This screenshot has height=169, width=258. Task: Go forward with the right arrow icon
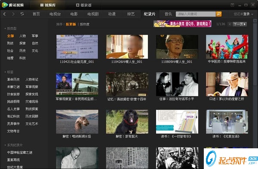[13, 14]
